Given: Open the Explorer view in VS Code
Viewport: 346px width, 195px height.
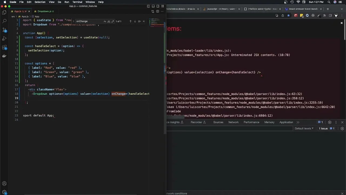Looking at the screenshot, I should tap(4, 12).
